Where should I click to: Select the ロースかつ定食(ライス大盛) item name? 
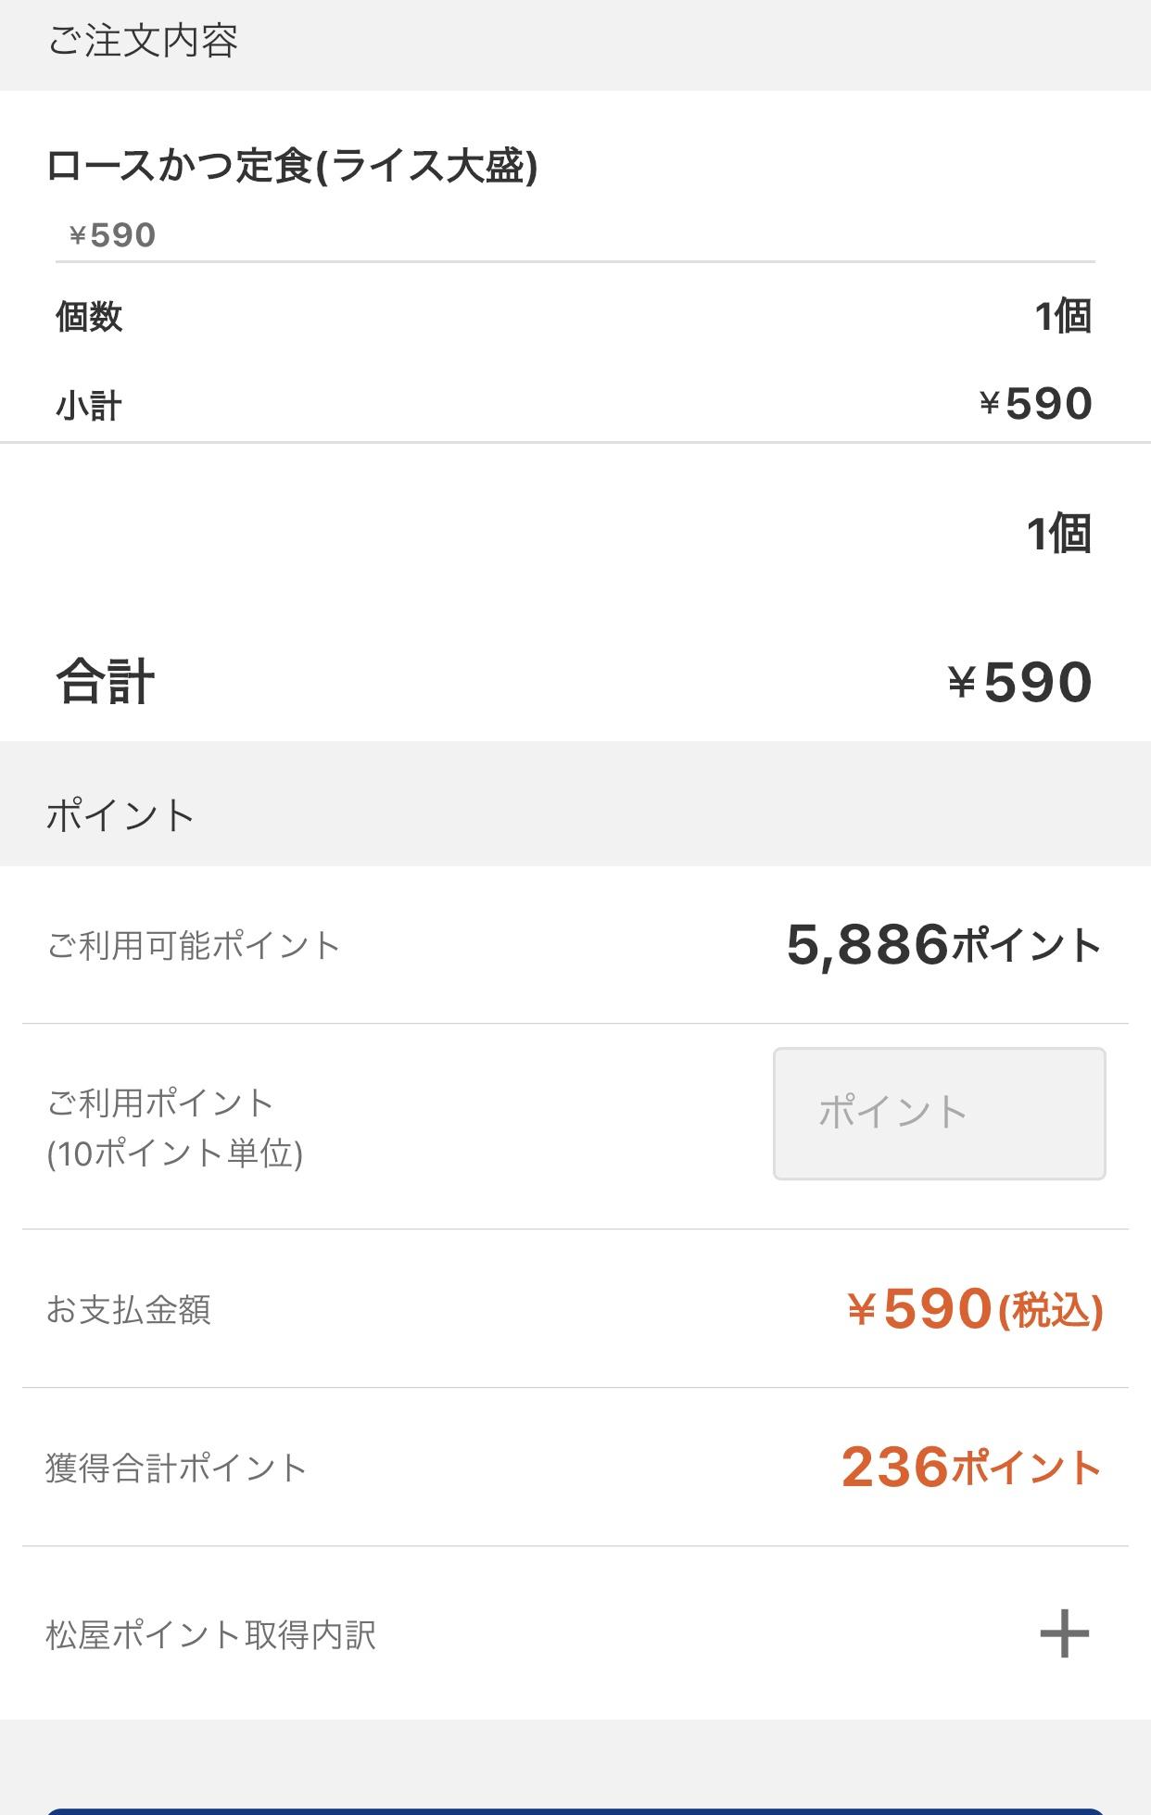click(x=292, y=166)
